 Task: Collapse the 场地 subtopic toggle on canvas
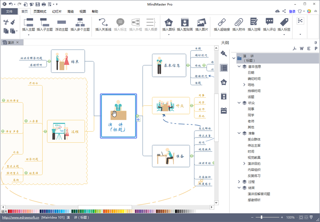point(204,65)
